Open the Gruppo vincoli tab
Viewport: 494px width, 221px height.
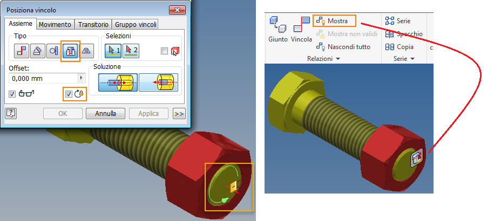[x=136, y=24]
